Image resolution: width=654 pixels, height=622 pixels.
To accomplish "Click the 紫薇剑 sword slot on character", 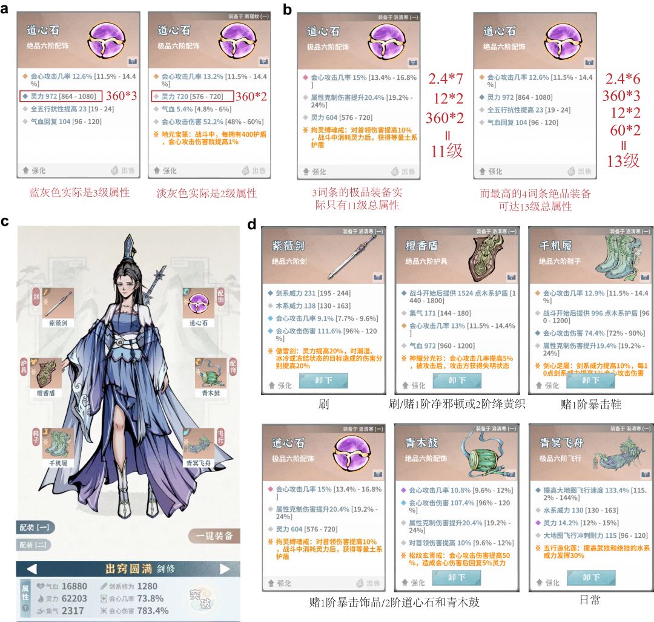I will pos(58,307).
